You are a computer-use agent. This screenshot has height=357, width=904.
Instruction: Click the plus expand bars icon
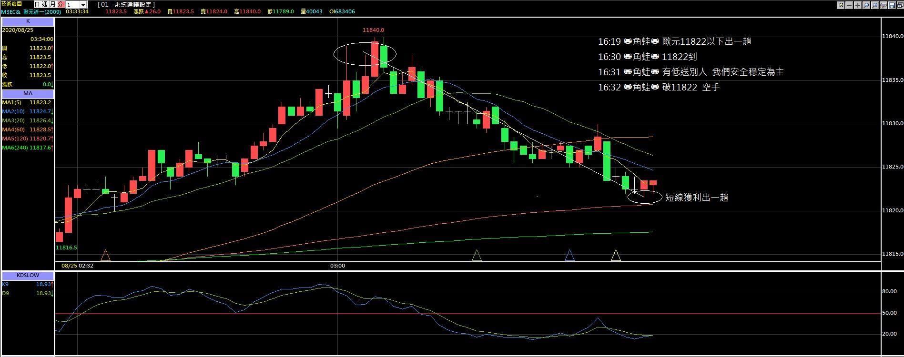tap(858, 5)
